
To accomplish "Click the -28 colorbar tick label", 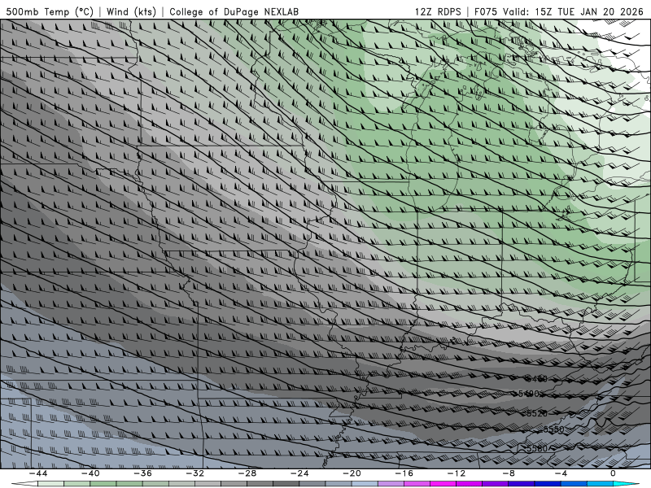I will tap(247, 473).
